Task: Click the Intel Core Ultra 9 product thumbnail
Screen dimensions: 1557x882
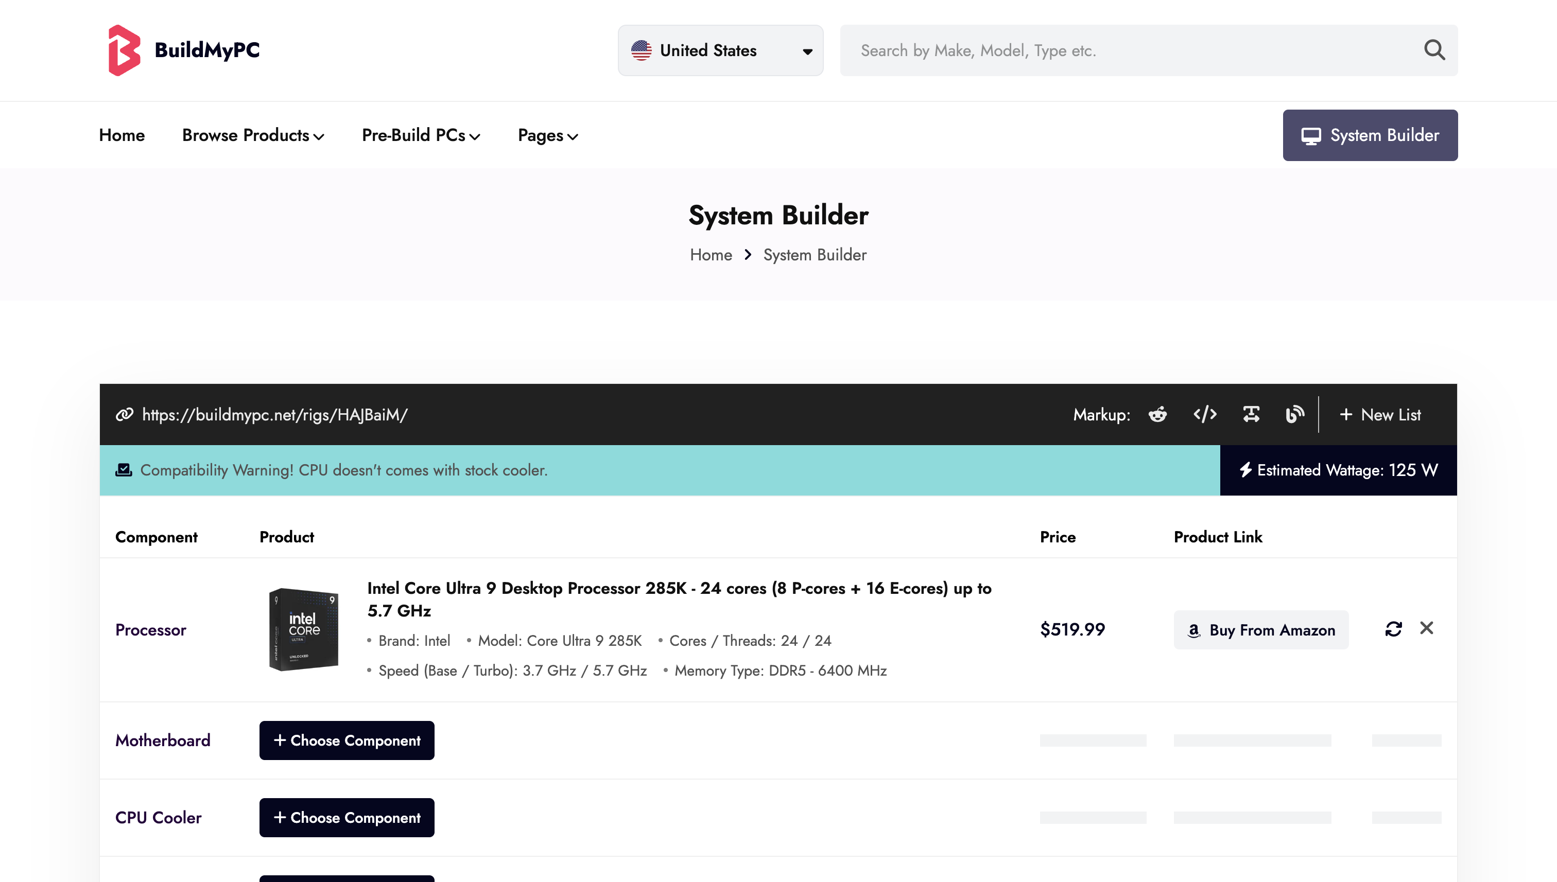Action: 304,629
